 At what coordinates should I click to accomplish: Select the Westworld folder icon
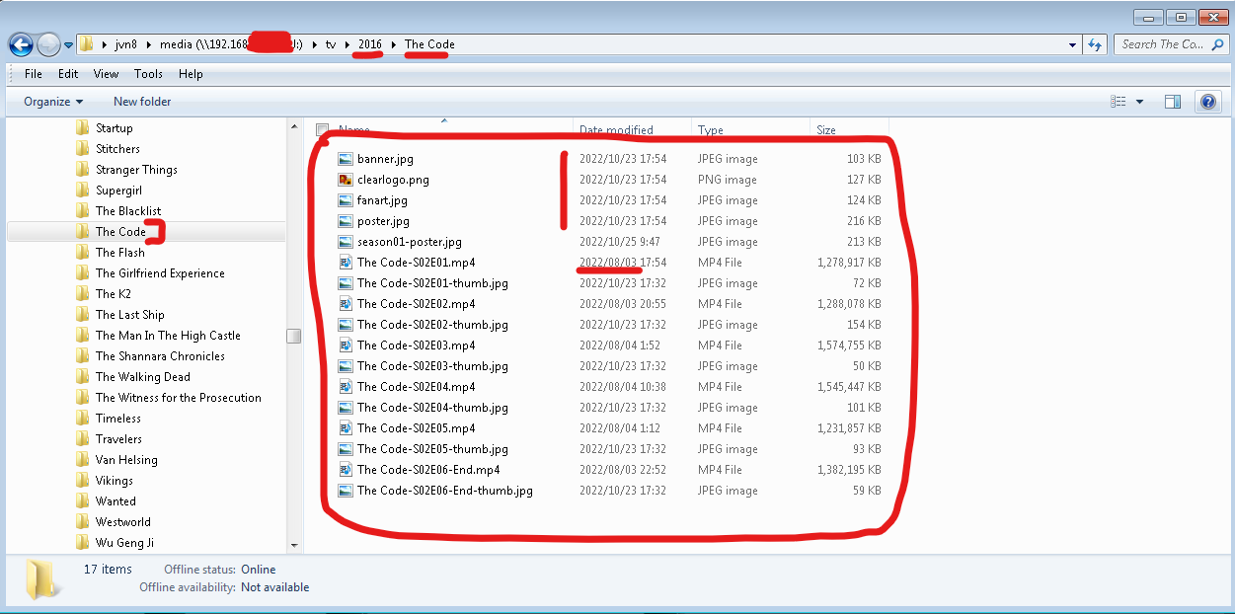[83, 522]
